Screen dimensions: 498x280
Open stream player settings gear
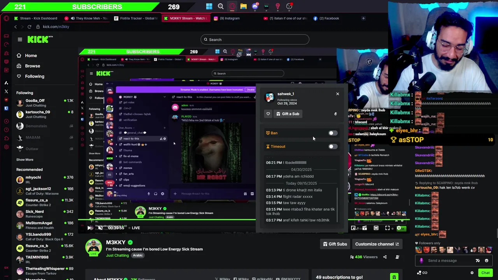tap(398, 228)
